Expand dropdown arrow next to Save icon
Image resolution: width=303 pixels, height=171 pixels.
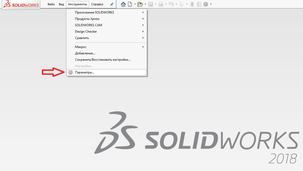coord(156,4)
